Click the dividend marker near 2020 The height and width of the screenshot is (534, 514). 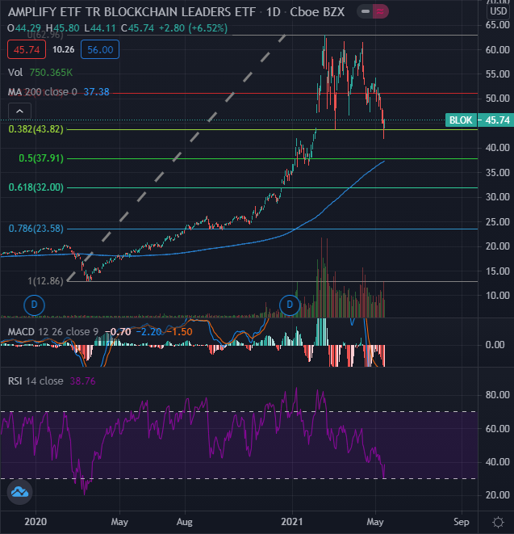pyautogui.click(x=34, y=305)
